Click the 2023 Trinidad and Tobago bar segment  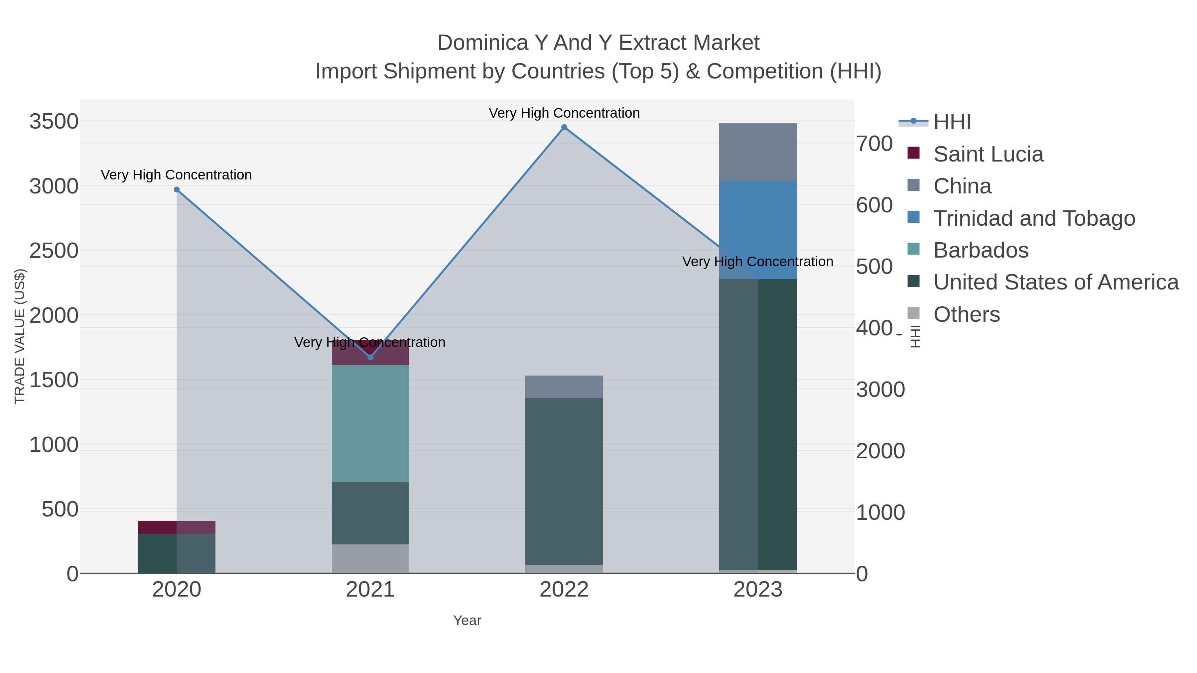tap(758, 230)
